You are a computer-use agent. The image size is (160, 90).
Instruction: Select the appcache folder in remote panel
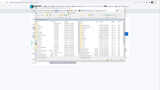[84, 39]
